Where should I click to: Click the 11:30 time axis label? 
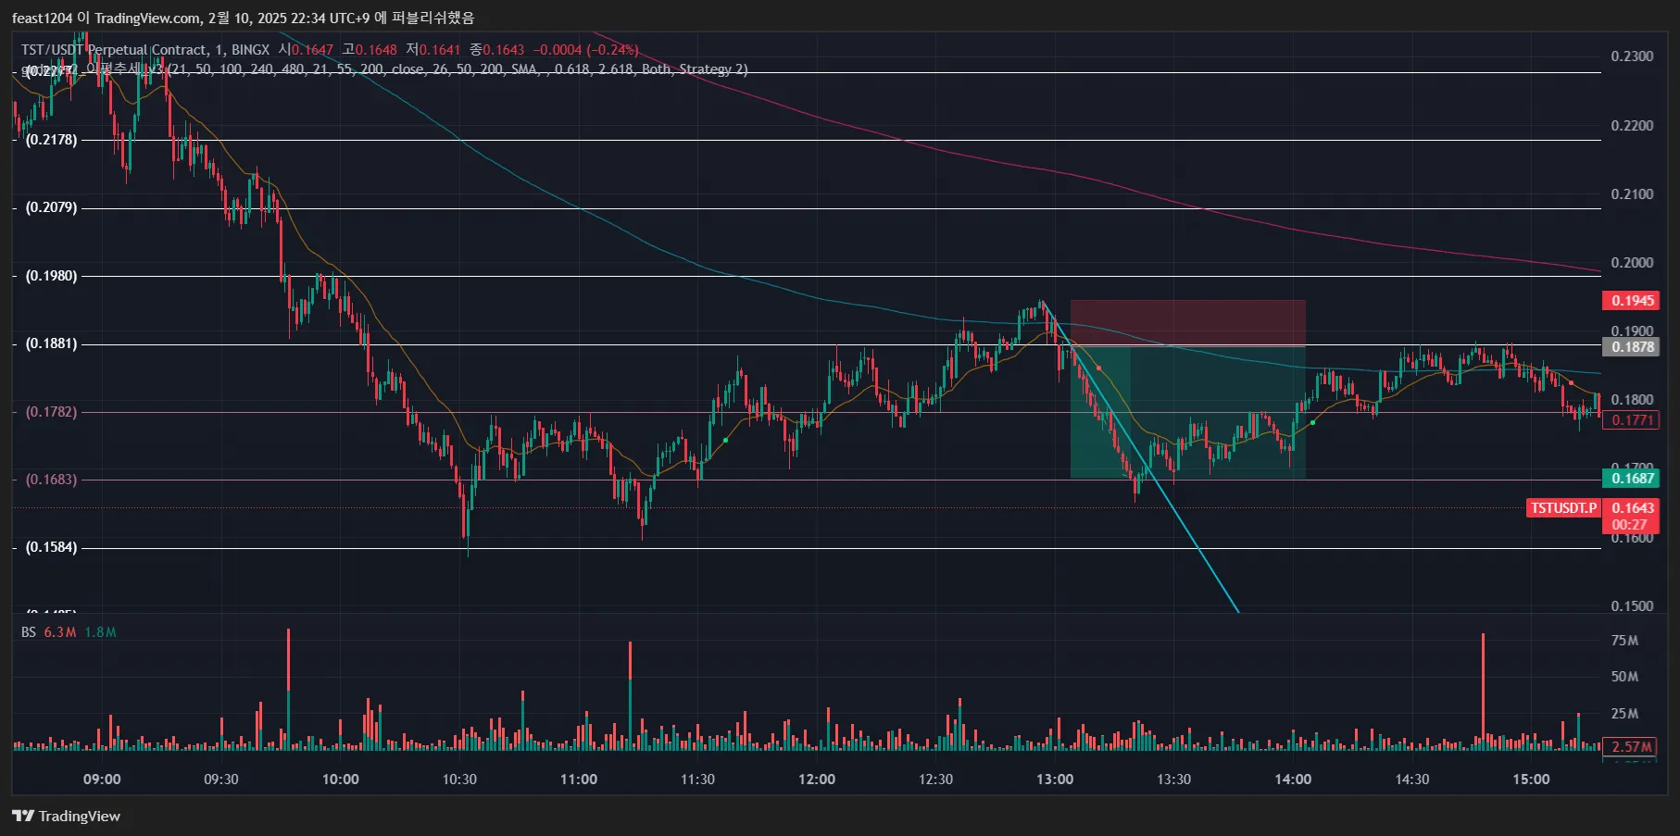[x=697, y=780]
